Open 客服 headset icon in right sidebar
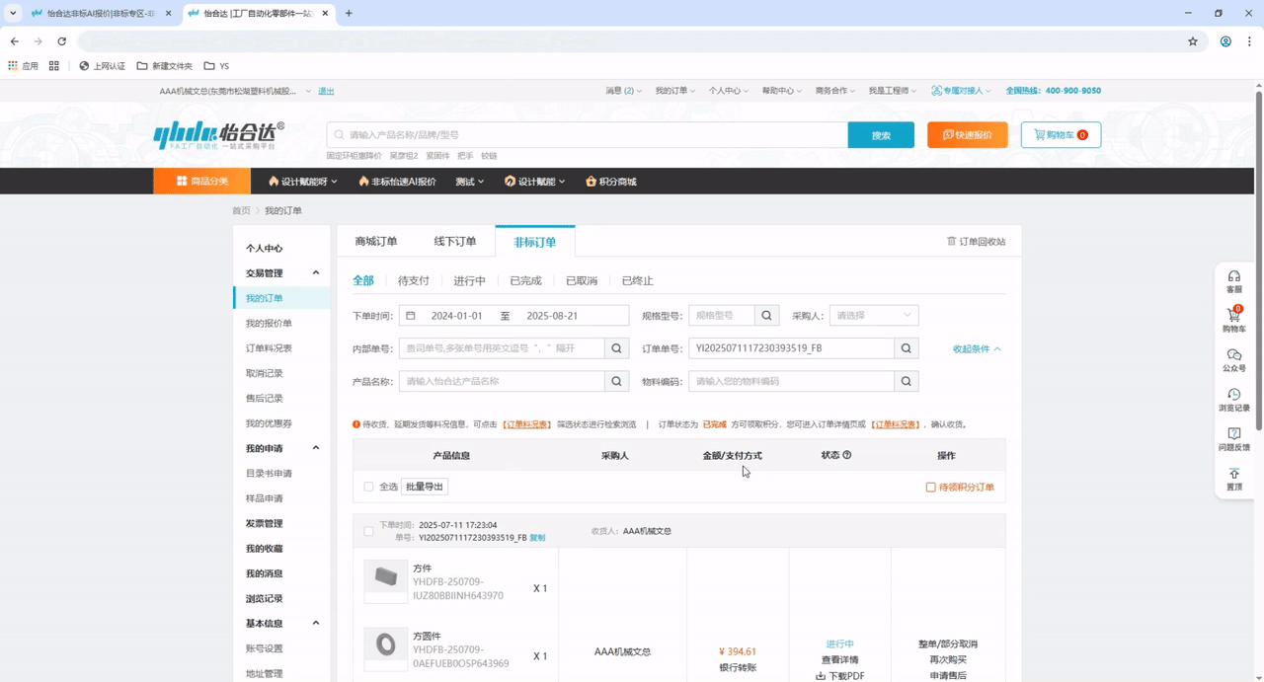 click(1233, 277)
